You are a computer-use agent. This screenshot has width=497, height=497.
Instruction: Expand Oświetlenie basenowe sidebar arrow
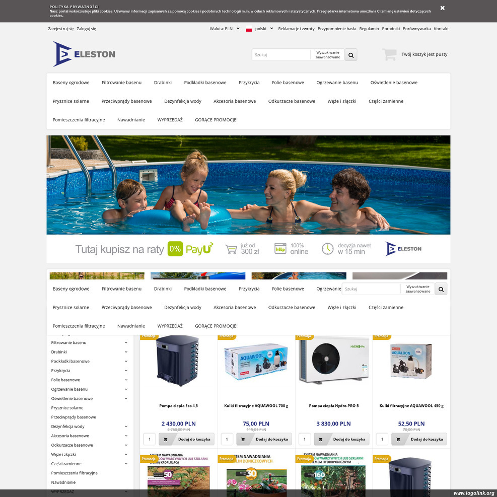click(x=126, y=398)
